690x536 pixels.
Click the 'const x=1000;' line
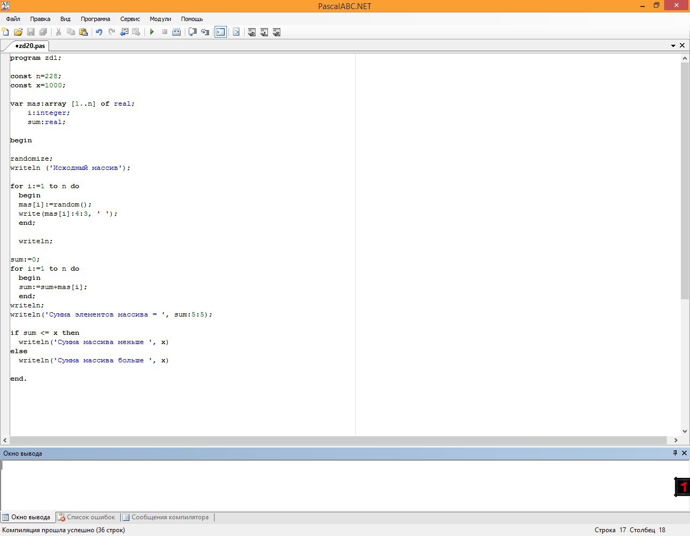click(x=38, y=85)
